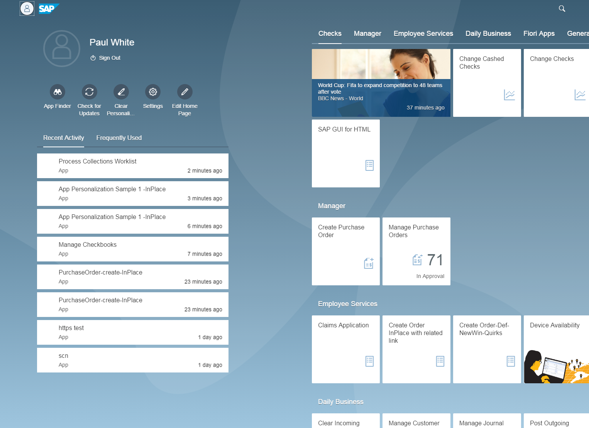Open the Claims Application tile

pos(345,349)
